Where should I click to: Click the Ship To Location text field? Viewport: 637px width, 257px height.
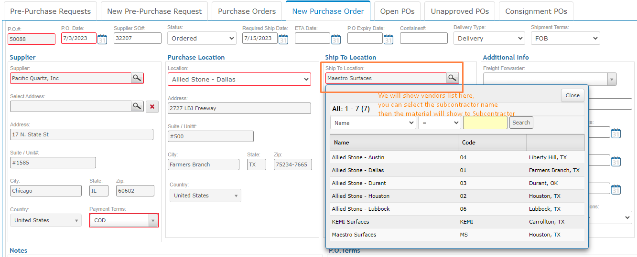tap(386, 78)
